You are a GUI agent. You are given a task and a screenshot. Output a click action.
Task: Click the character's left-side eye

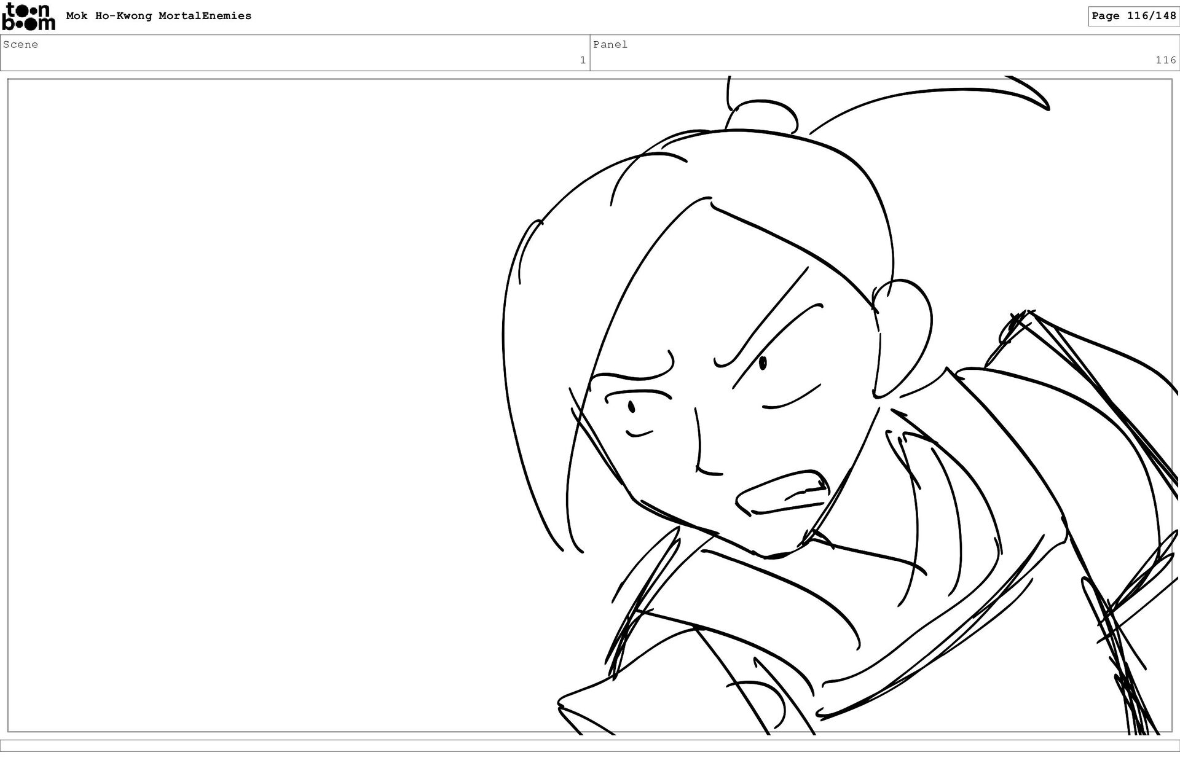632,407
